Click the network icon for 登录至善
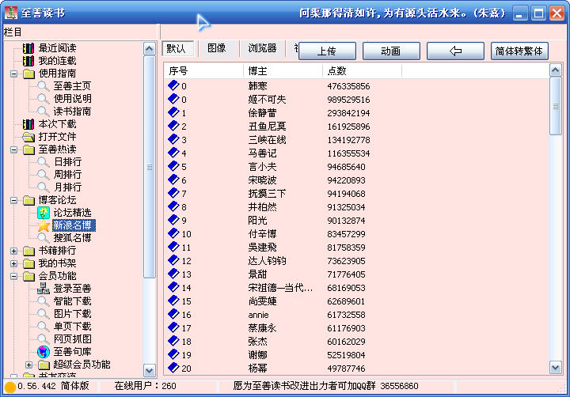The width and height of the screenshot is (570, 397). (44, 289)
